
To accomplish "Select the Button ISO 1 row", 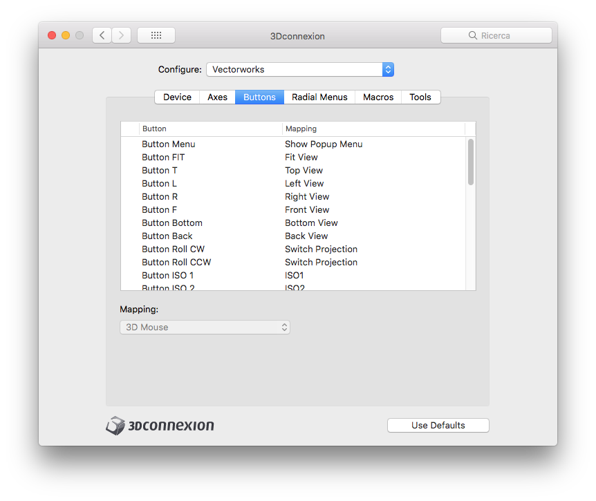I will (293, 276).
